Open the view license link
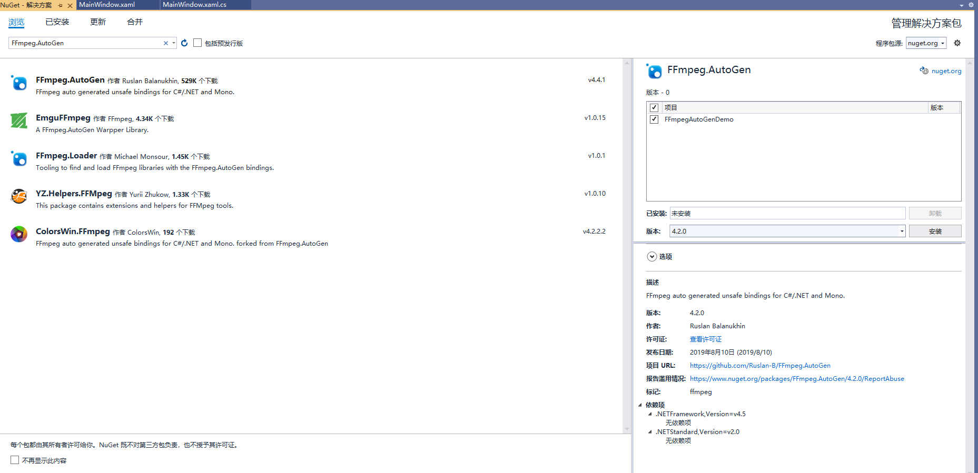The height and width of the screenshot is (473, 978). [706, 339]
